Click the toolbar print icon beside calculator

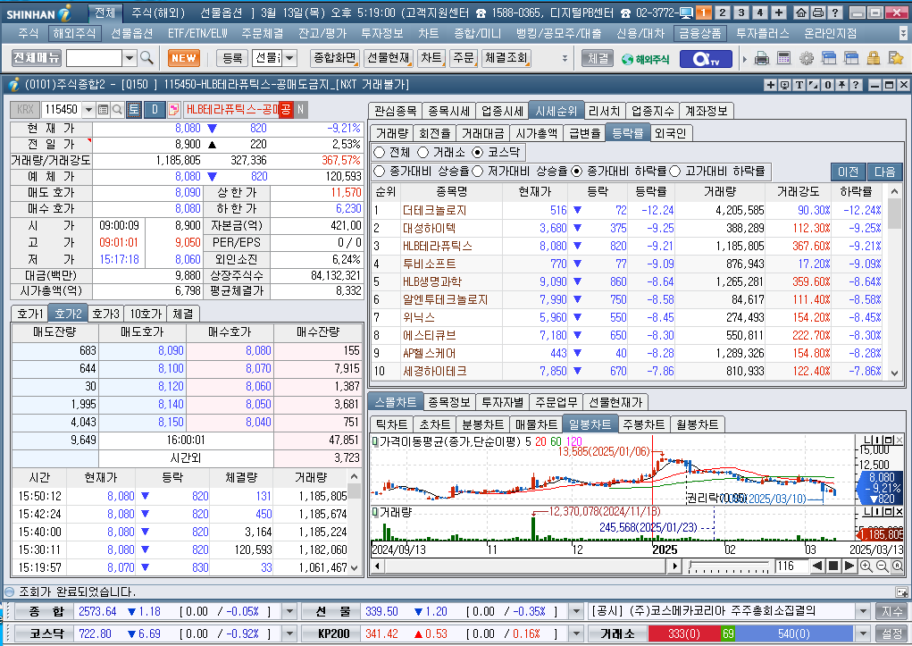[x=762, y=57]
